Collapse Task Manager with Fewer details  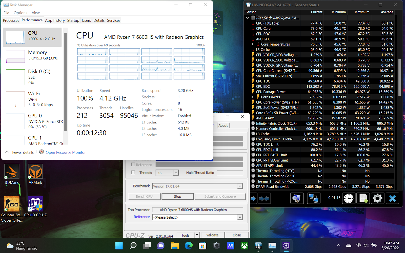click(20, 152)
